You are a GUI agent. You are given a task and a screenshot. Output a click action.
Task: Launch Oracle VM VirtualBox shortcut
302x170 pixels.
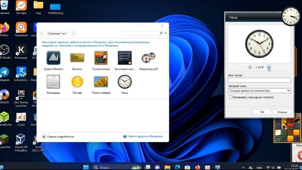pos(21,143)
